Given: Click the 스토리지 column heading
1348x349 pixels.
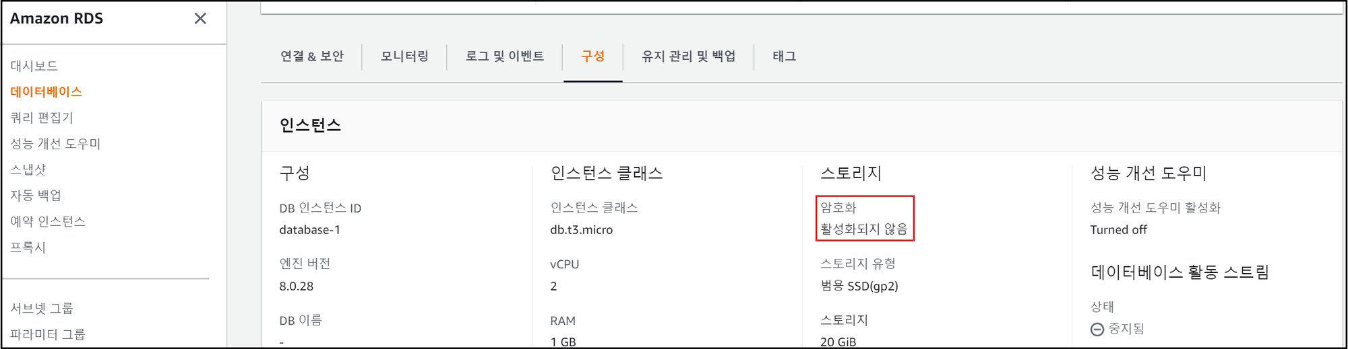Looking at the screenshot, I should pos(851,173).
